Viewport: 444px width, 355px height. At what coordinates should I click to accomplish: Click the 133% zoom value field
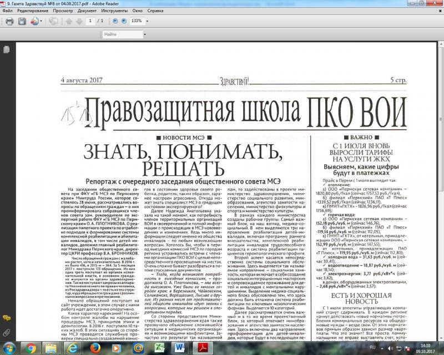click(x=137, y=21)
